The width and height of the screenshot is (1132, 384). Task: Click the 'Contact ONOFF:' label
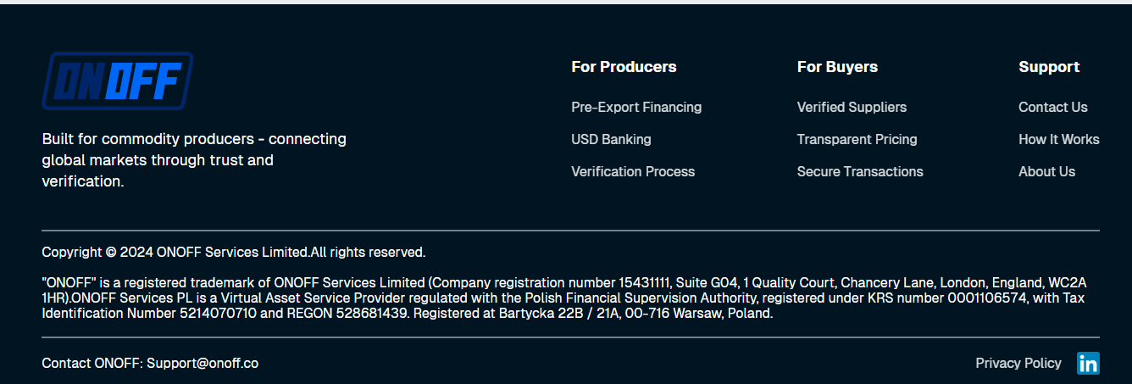pyautogui.click(x=92, y=363)
